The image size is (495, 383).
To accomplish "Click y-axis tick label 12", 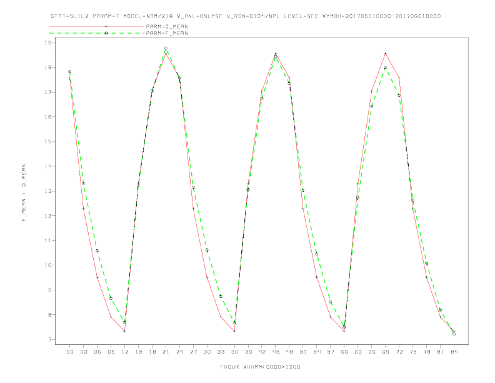I will (48, 216).
